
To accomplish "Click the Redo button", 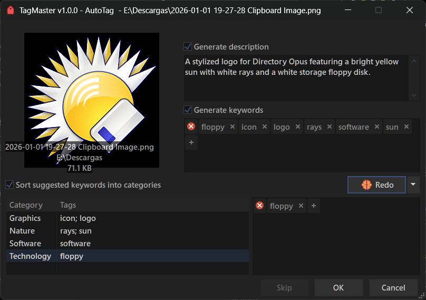I will 377,185.
